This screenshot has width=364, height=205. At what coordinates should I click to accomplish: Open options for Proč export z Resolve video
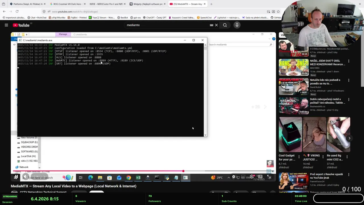tap(349, 175)
